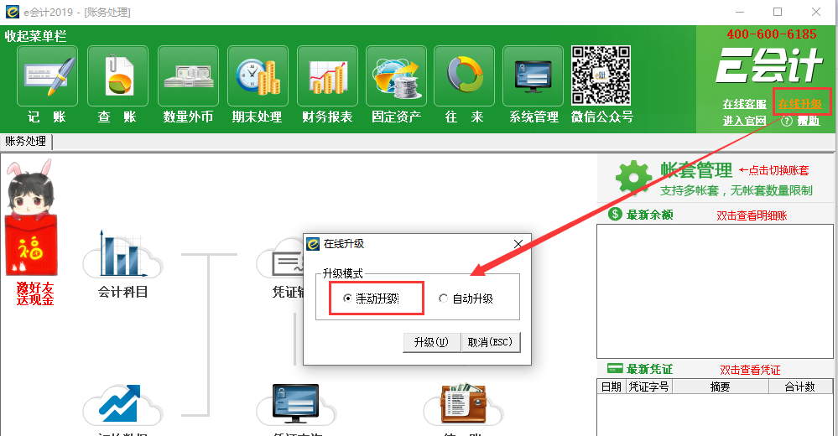Click the 取消(ESC) button
Screen dimensions: 838x436
tap(490, 342)
